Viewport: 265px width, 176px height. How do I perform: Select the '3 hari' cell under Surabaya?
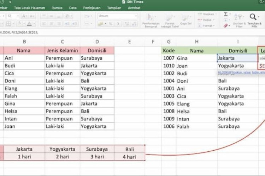point(97,157)
